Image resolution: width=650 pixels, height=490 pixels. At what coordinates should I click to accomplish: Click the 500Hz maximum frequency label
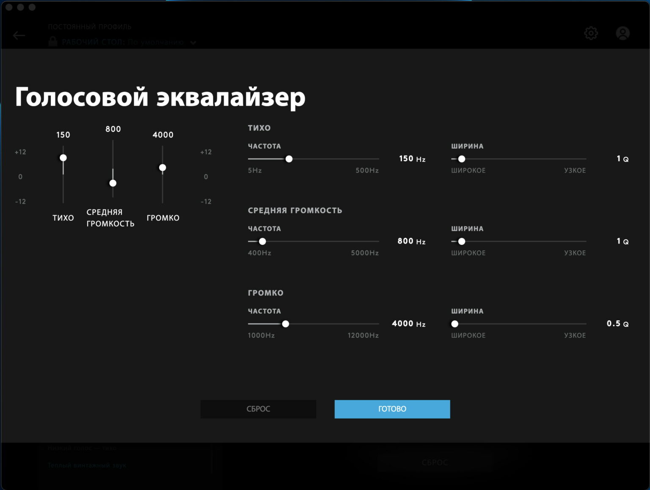(x=367, y=170)
